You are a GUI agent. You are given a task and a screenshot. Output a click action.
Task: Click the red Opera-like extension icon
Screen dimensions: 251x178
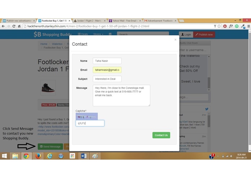pyautogui.click(x=225, y=26)
